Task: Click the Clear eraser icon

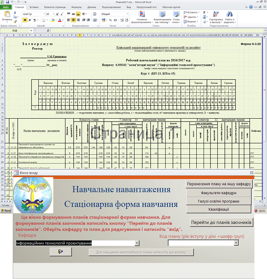Action: [204, 21]
